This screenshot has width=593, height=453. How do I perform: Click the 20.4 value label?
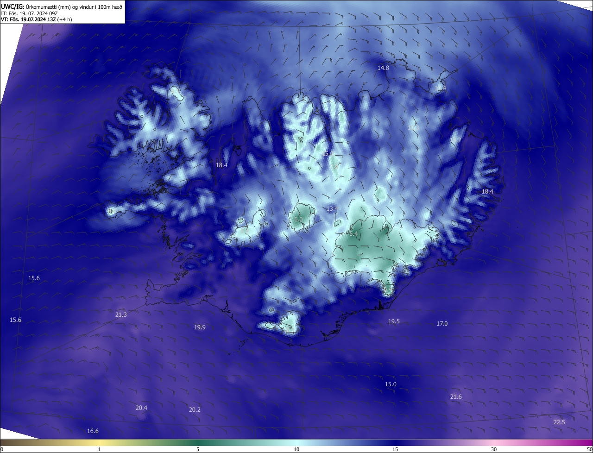click(141, 408)
